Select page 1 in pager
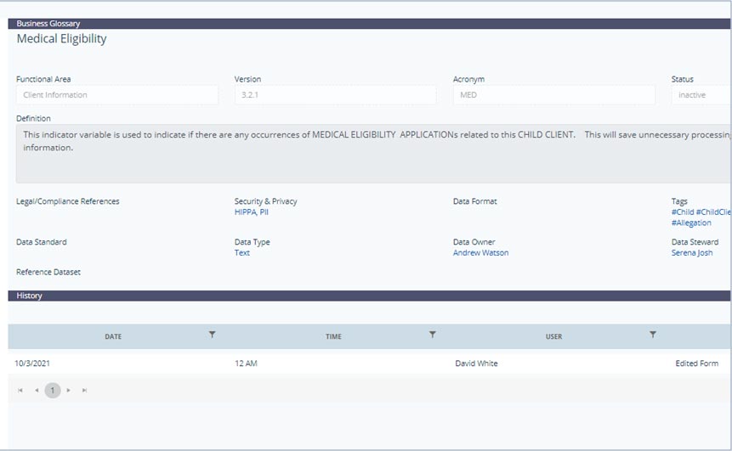This screenshot has width=732, height=451. point(53,391)
